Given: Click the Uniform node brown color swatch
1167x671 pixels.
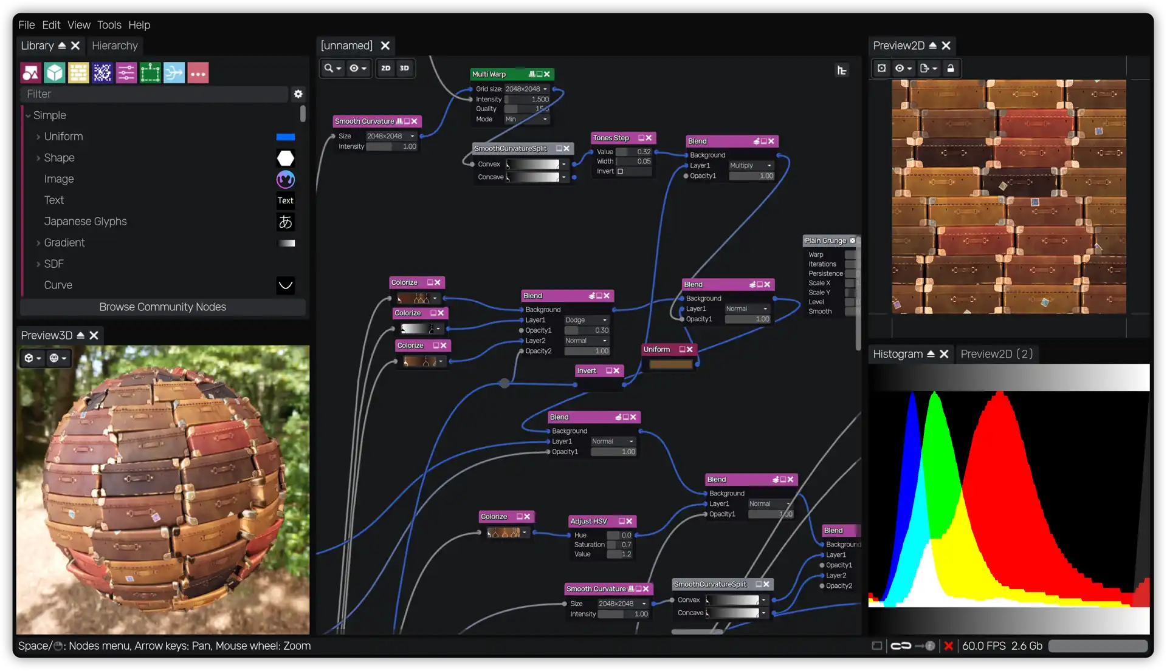Looking at the screenshot, I should point(670,364).
